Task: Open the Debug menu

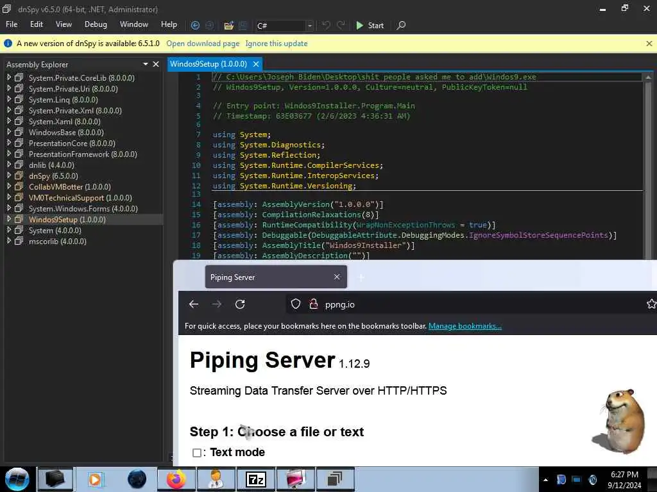Action: 96,24
